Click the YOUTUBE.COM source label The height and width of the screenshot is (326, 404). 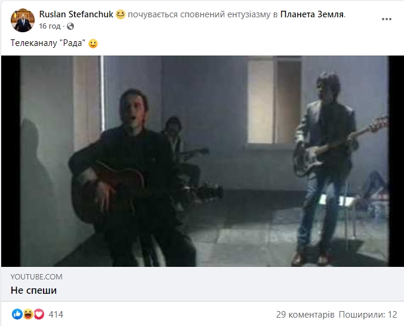click(36, 277)
